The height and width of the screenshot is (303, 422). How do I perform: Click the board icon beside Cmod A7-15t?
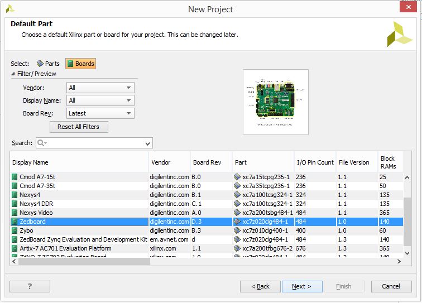point(15,177)
